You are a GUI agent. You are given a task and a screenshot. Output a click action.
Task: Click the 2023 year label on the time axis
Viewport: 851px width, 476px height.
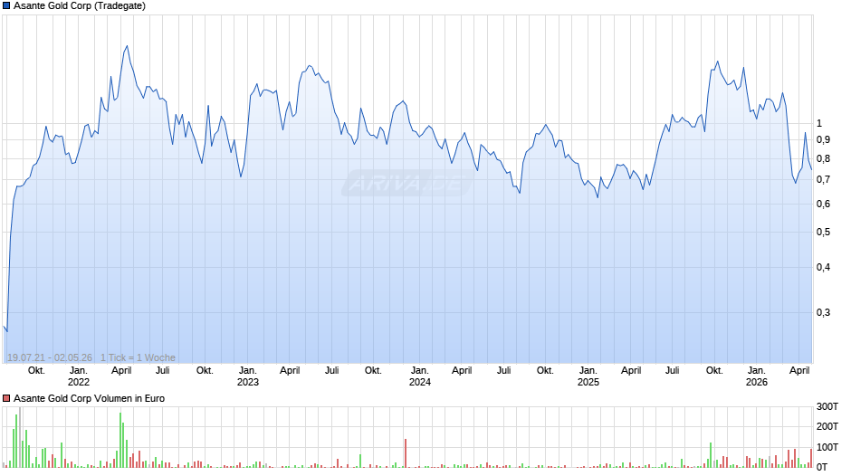click(247, 382)
